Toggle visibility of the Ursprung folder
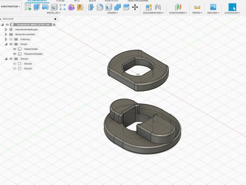Screen dimensions: 246x185 point(11,39)
